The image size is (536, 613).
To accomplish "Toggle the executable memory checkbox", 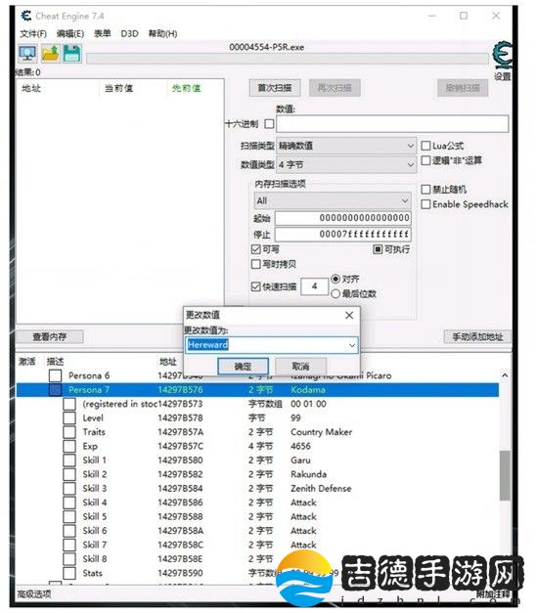I will click(x=378, y=249).
